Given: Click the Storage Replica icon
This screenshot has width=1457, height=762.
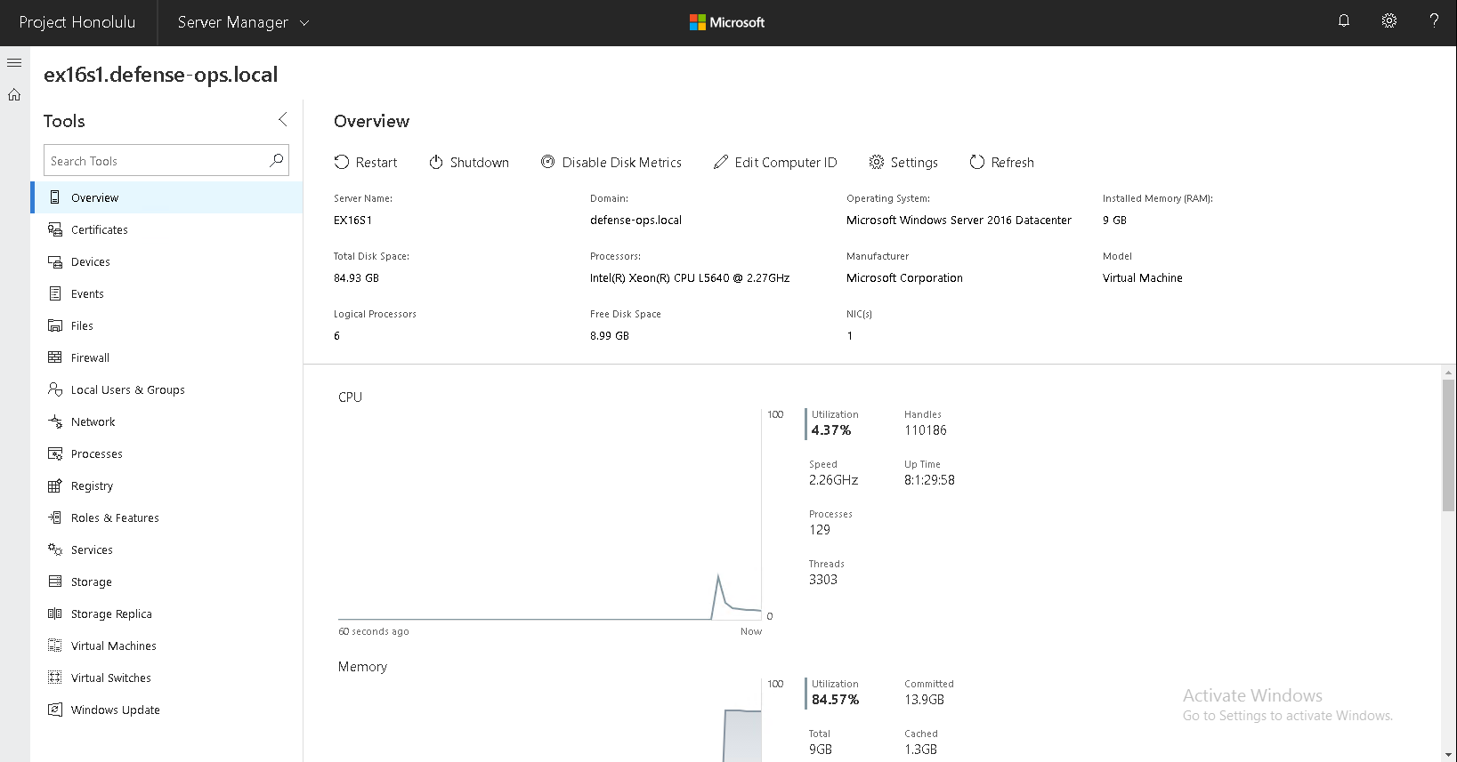Looking at the screenshot, I should tap(55, 614).
